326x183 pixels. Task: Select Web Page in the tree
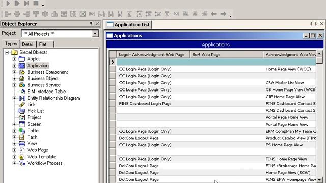38,150
